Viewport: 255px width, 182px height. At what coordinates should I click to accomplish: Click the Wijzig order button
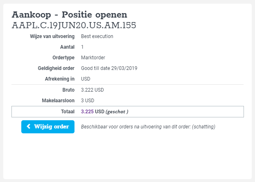coord(48,127)
